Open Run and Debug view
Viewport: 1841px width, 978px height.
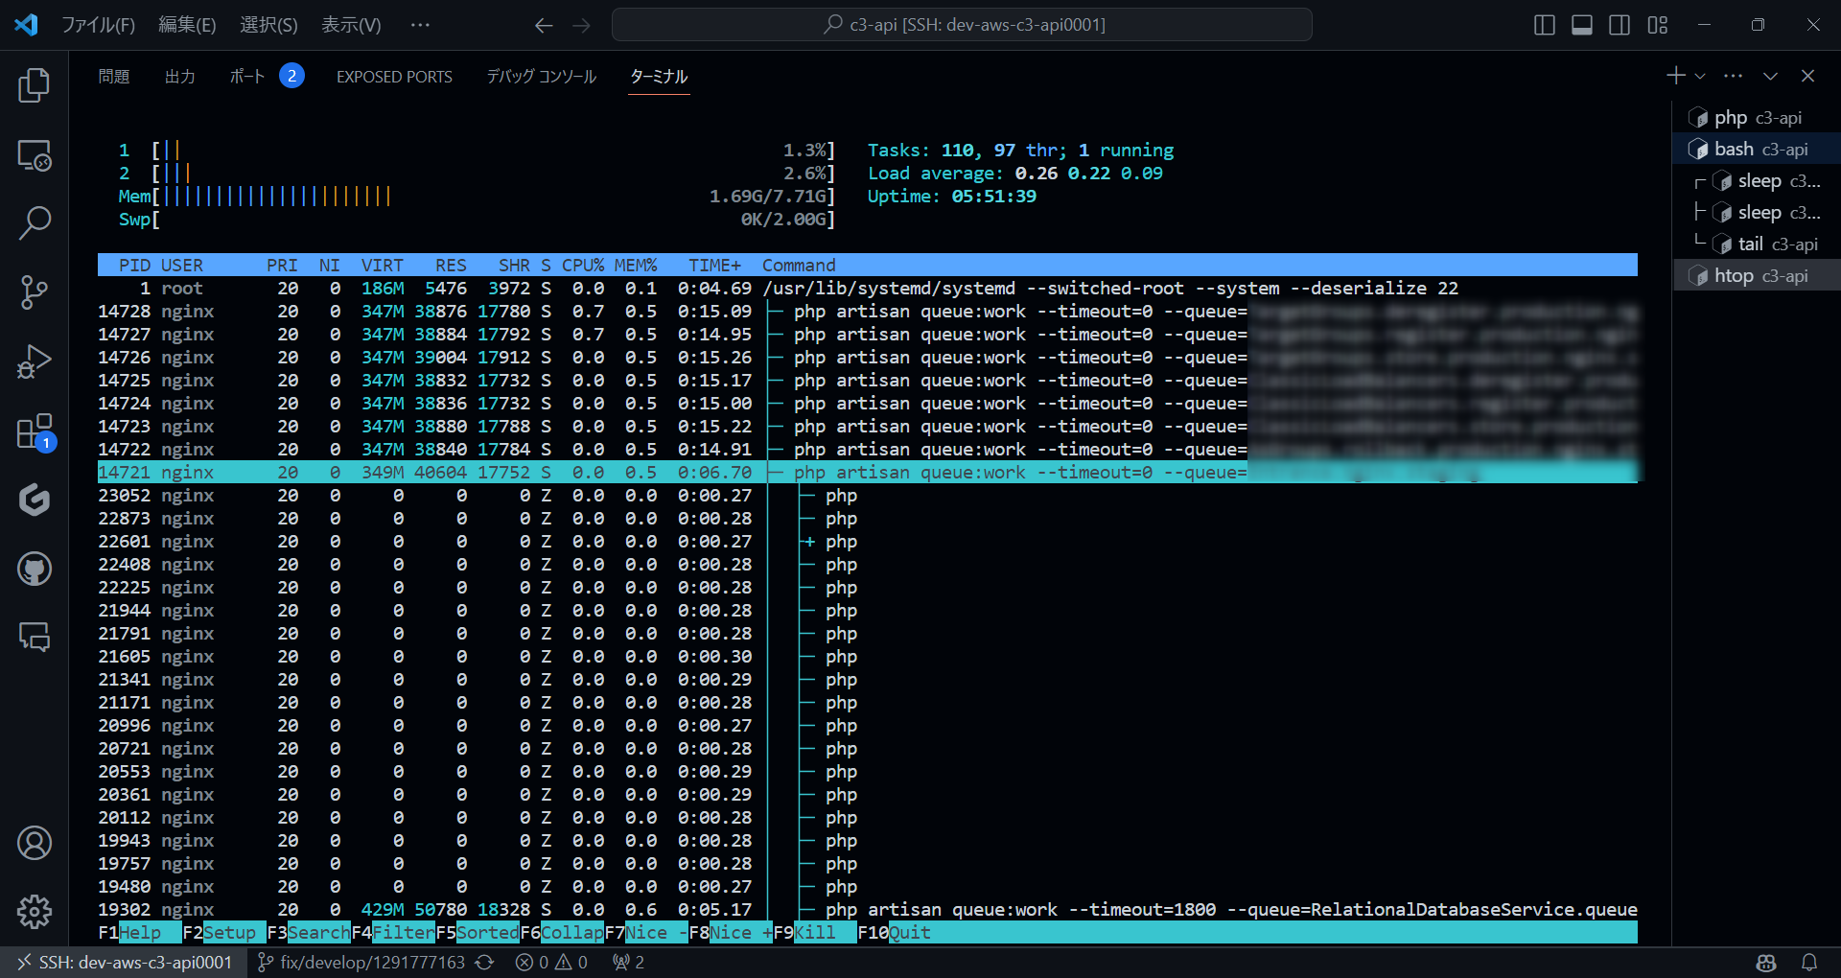35,361
